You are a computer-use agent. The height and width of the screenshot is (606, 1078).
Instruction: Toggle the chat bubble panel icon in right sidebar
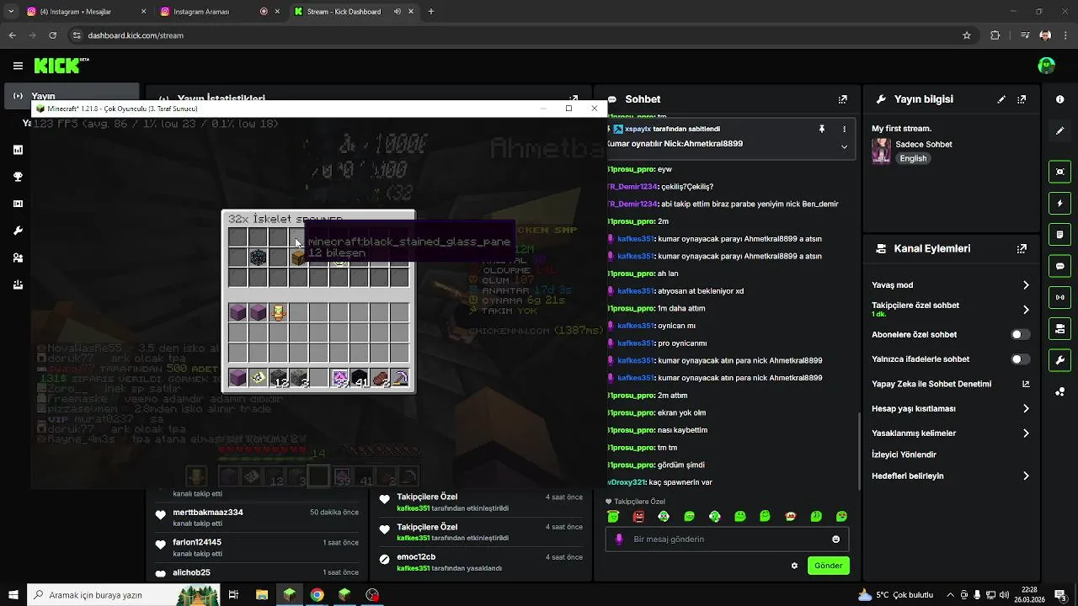pos(1059,266)
